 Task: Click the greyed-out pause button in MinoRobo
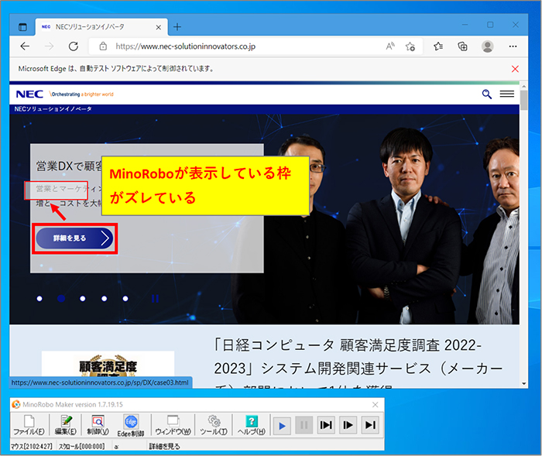(304, 424)
